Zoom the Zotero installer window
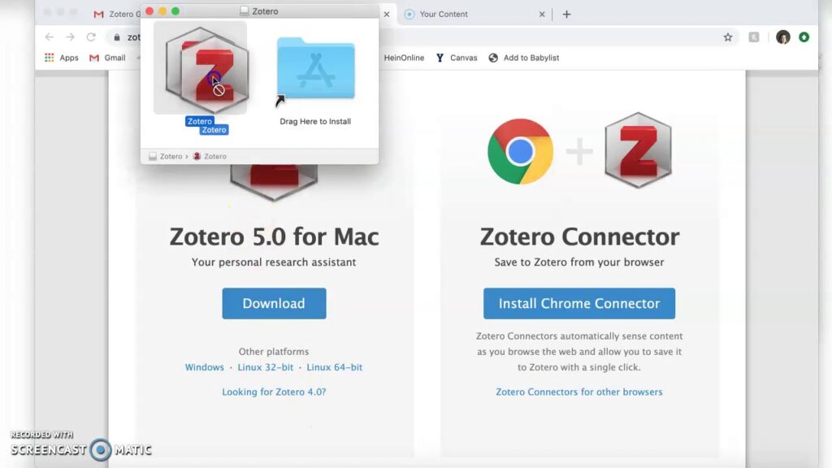 click(x=175, y=11)
